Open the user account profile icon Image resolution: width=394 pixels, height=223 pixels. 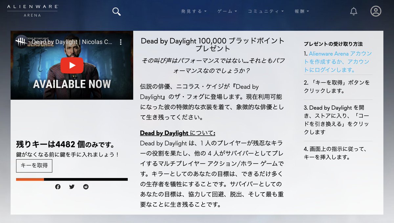pyautogui.click(x=376, y=11)
